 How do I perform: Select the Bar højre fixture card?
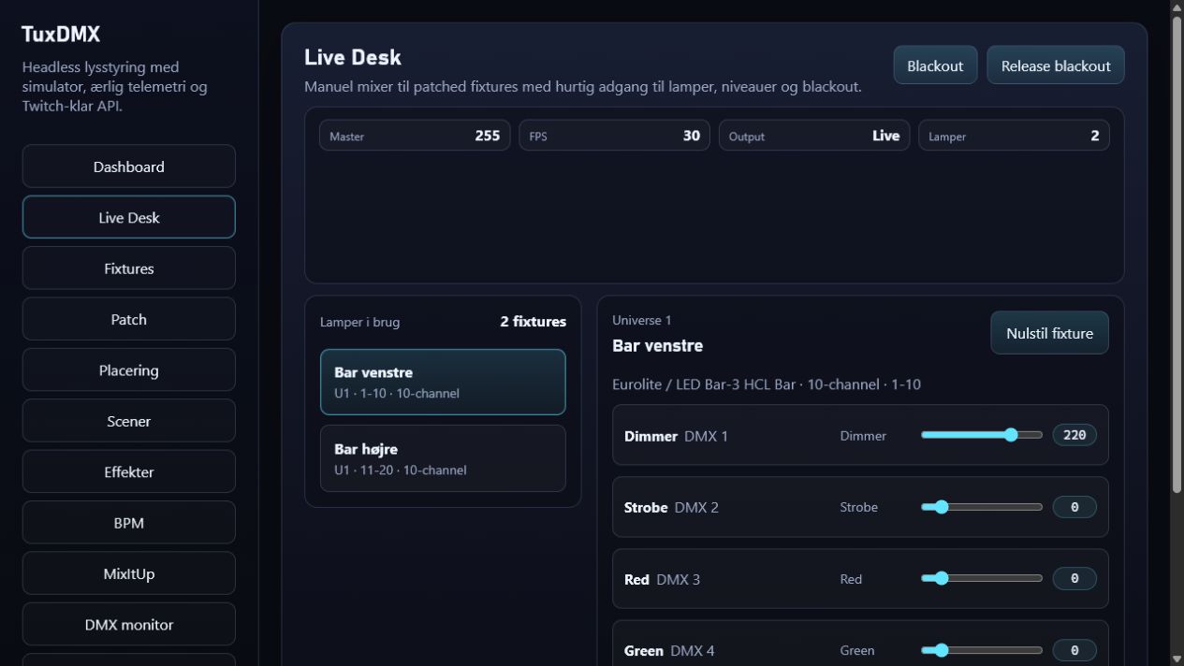443,458
